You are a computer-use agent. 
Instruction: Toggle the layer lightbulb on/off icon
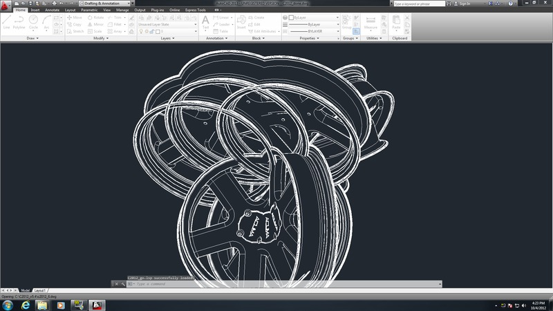coord(140,32)
